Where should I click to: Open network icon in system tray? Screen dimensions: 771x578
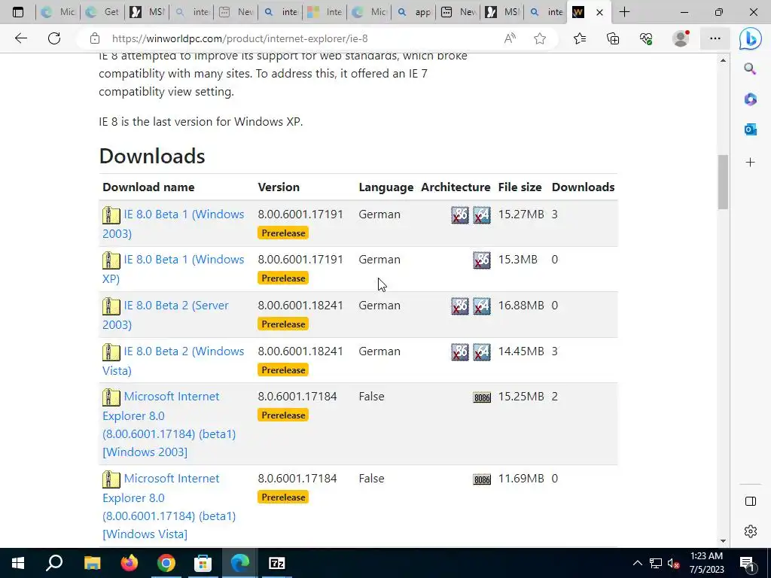[x=656, y=563]
